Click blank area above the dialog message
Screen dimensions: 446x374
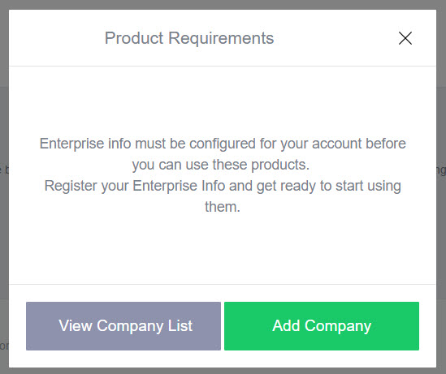[223, 101]
